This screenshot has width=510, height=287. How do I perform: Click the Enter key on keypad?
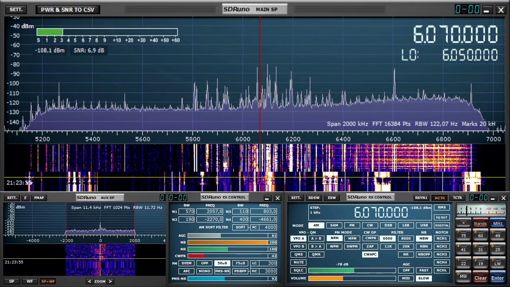[498, 278]
